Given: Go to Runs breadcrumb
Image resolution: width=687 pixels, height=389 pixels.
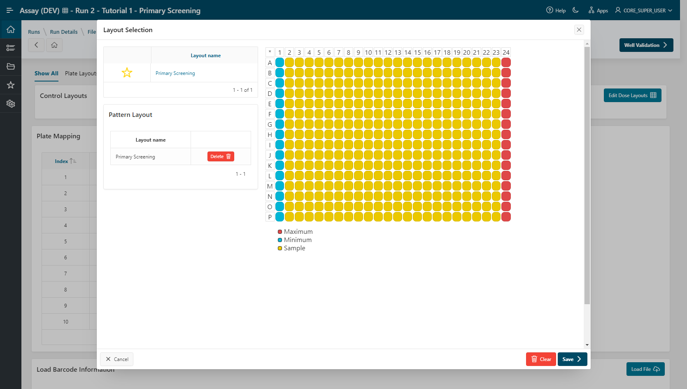Looking at the screenshot, I should (34, 32).
